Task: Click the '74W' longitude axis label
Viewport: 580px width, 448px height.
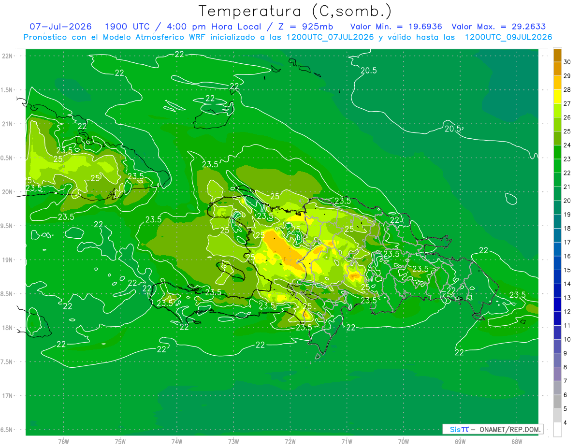Action: (177, 442)
